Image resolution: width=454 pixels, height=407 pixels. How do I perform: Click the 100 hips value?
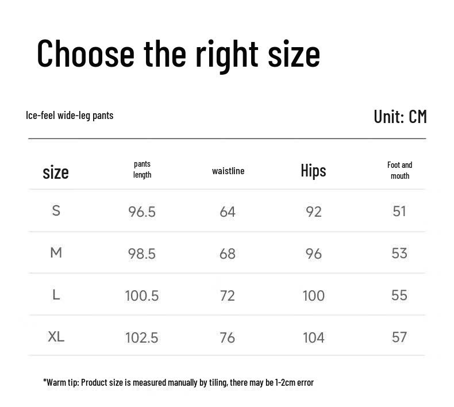click(314, 295)
